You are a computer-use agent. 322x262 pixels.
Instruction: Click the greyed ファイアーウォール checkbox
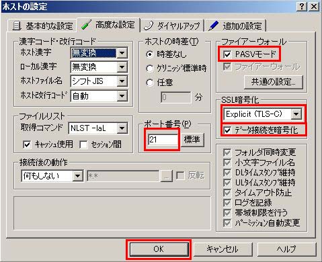pyautogui.click(x=227, y=67)
